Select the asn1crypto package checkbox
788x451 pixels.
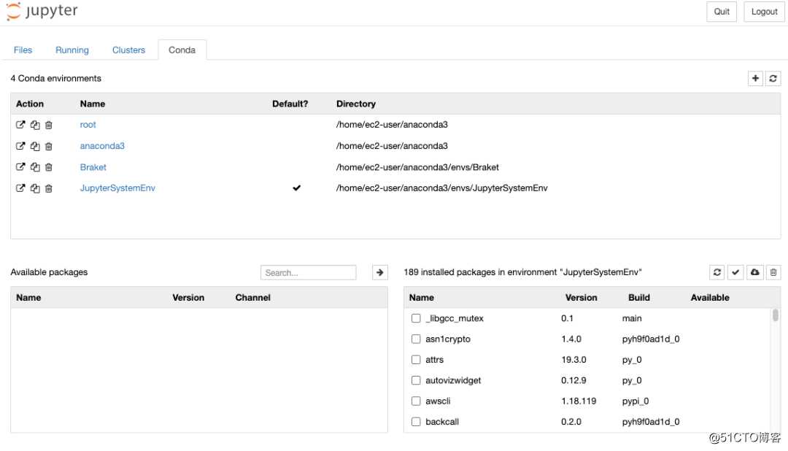click(x=416, y=339)
